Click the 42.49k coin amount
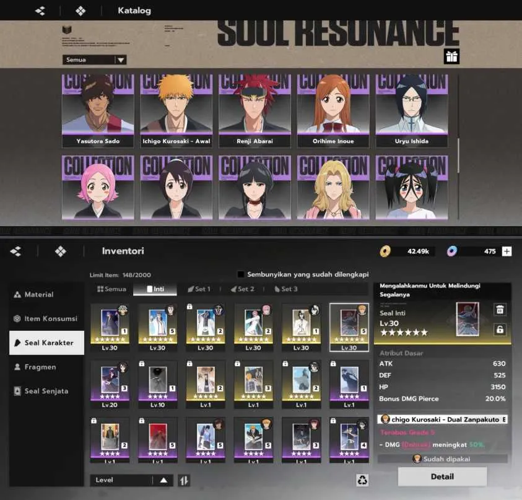This screenshot has height=500, width=522. coord(418,251)
